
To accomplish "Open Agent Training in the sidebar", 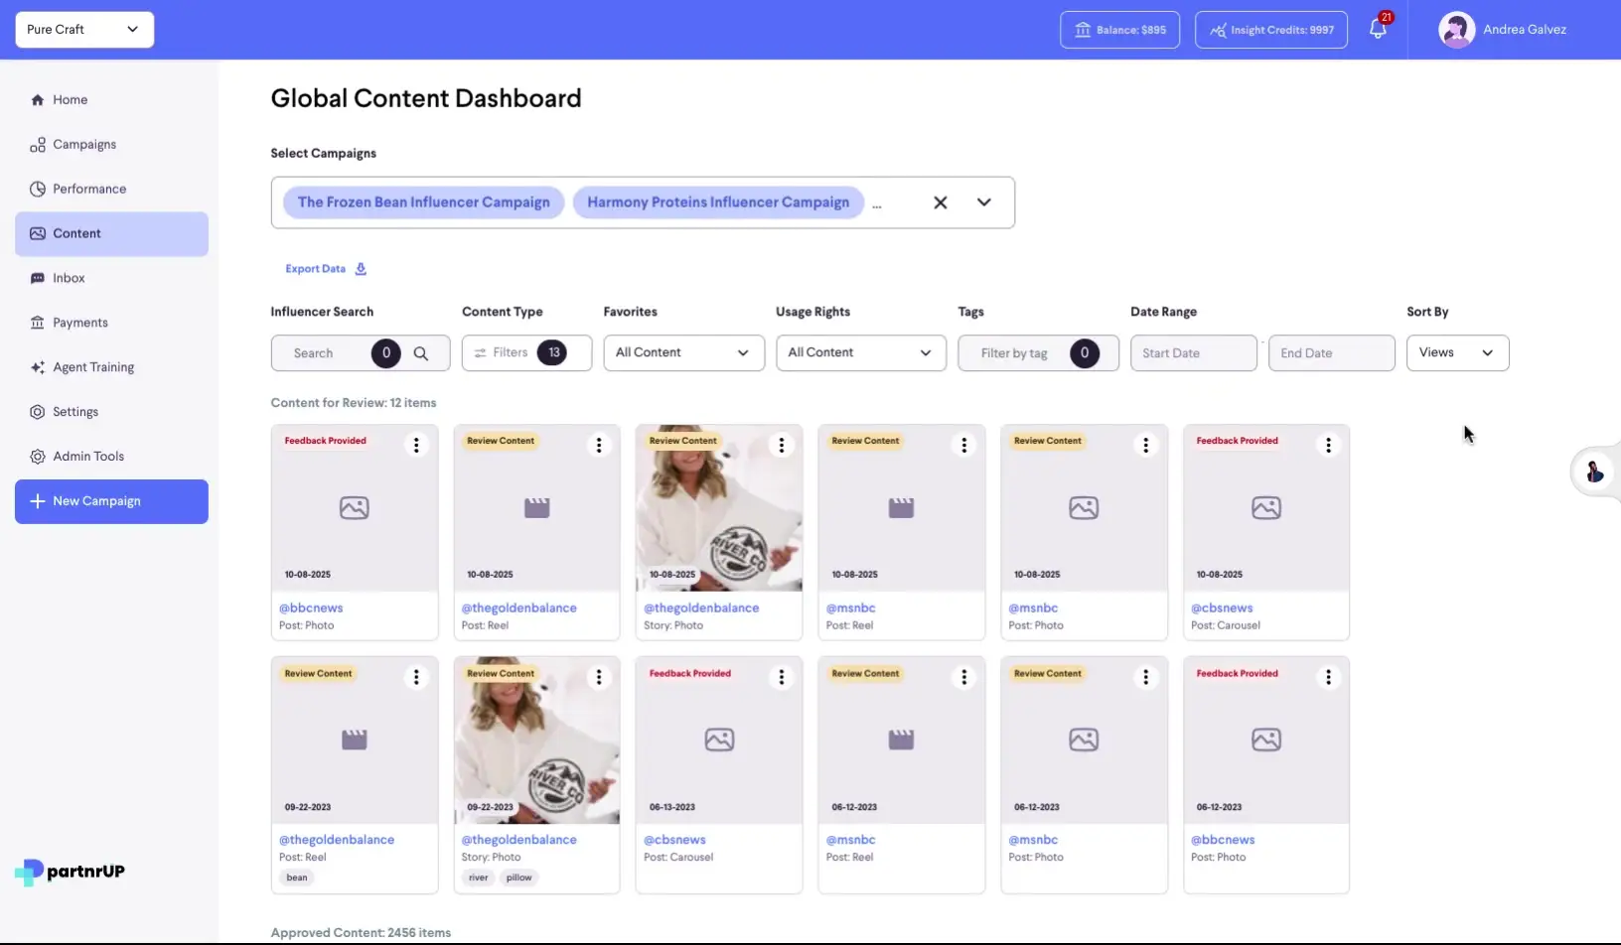I will click(111, 367).
